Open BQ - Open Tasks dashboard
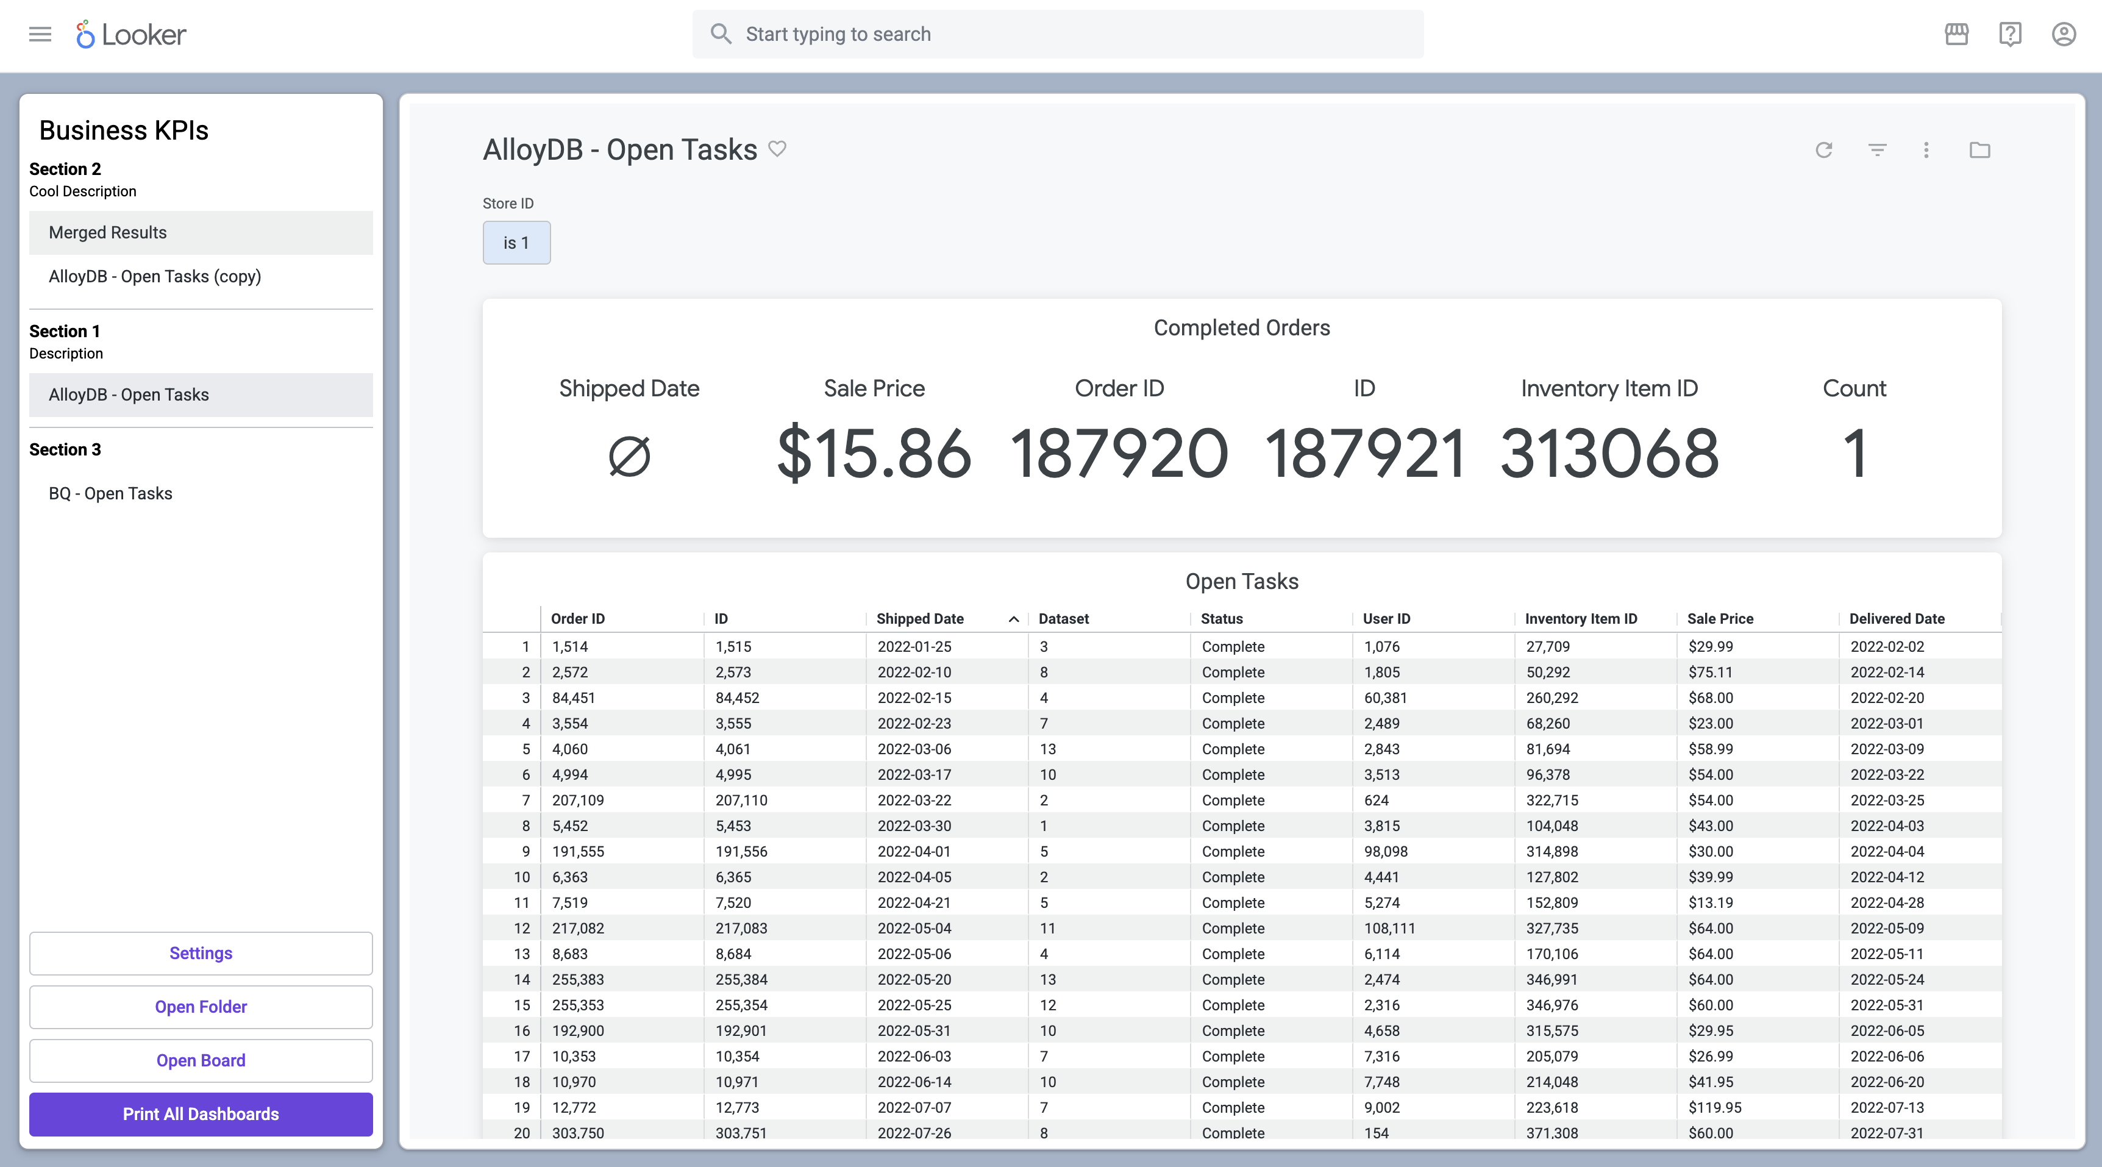This screenshot has width=2102, height=1167. [111, 494]
